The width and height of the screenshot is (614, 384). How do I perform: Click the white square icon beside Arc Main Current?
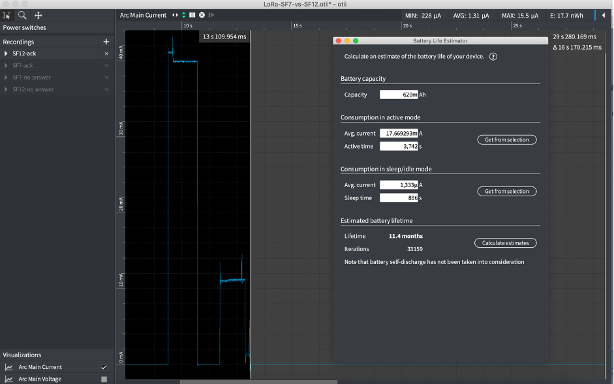tap(192, 15)
